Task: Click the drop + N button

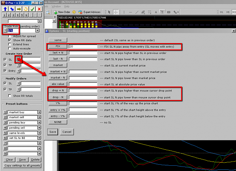Action: click(x=58, y=91)
